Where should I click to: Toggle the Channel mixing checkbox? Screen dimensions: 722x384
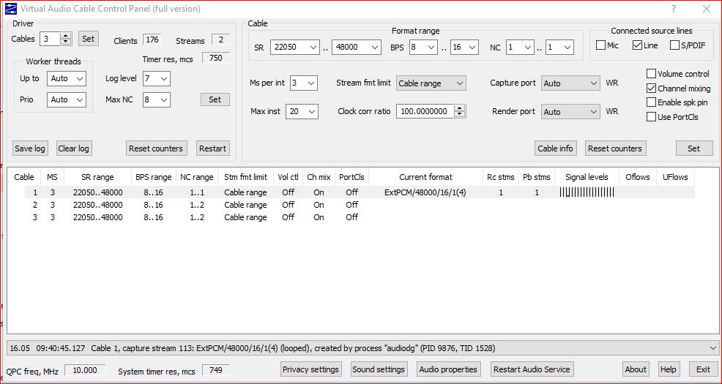coord(651,89)
